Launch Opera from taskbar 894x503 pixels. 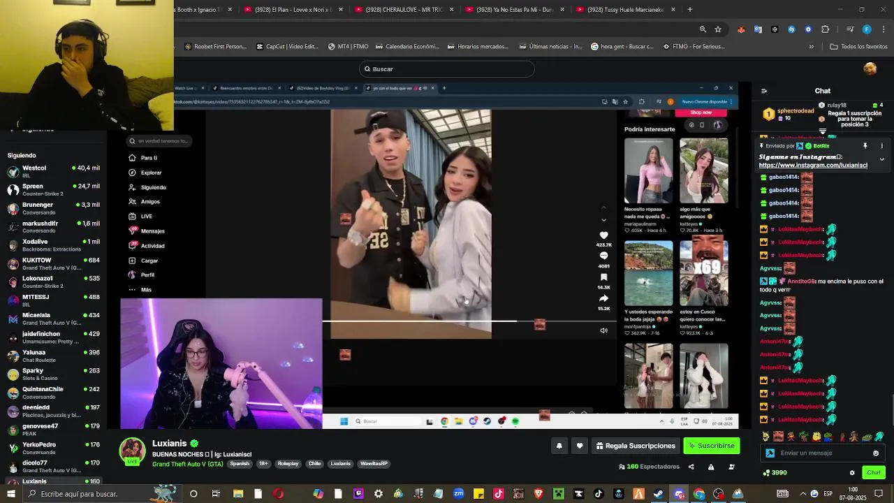coord(279,494)
